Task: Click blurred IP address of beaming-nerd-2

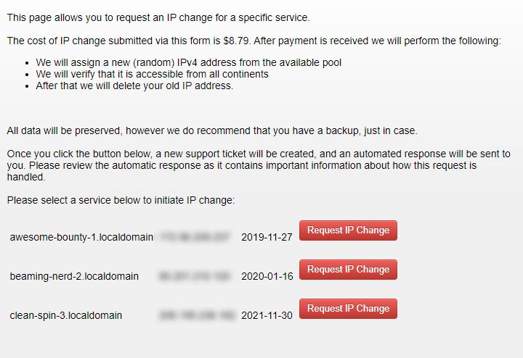Action: (x=195, y=276)
